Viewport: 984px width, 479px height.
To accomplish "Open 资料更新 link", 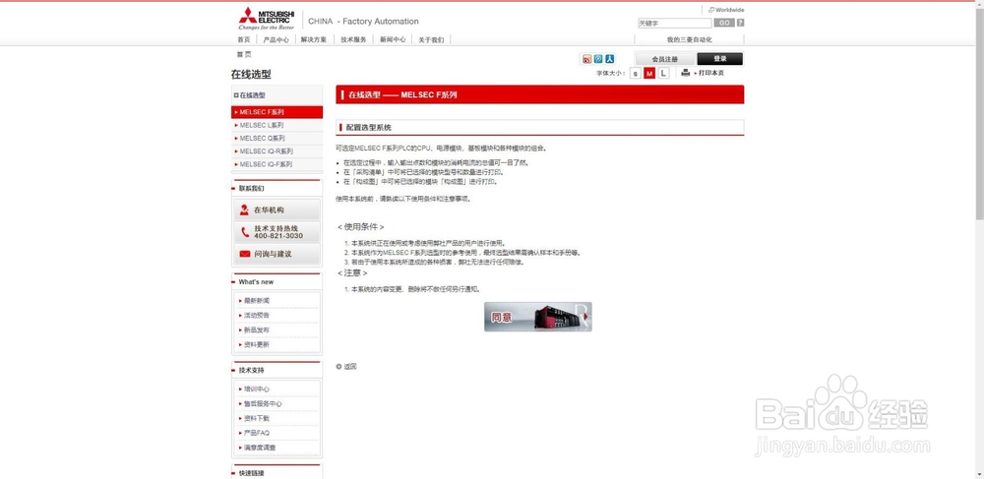I will (x=257, y=344).
